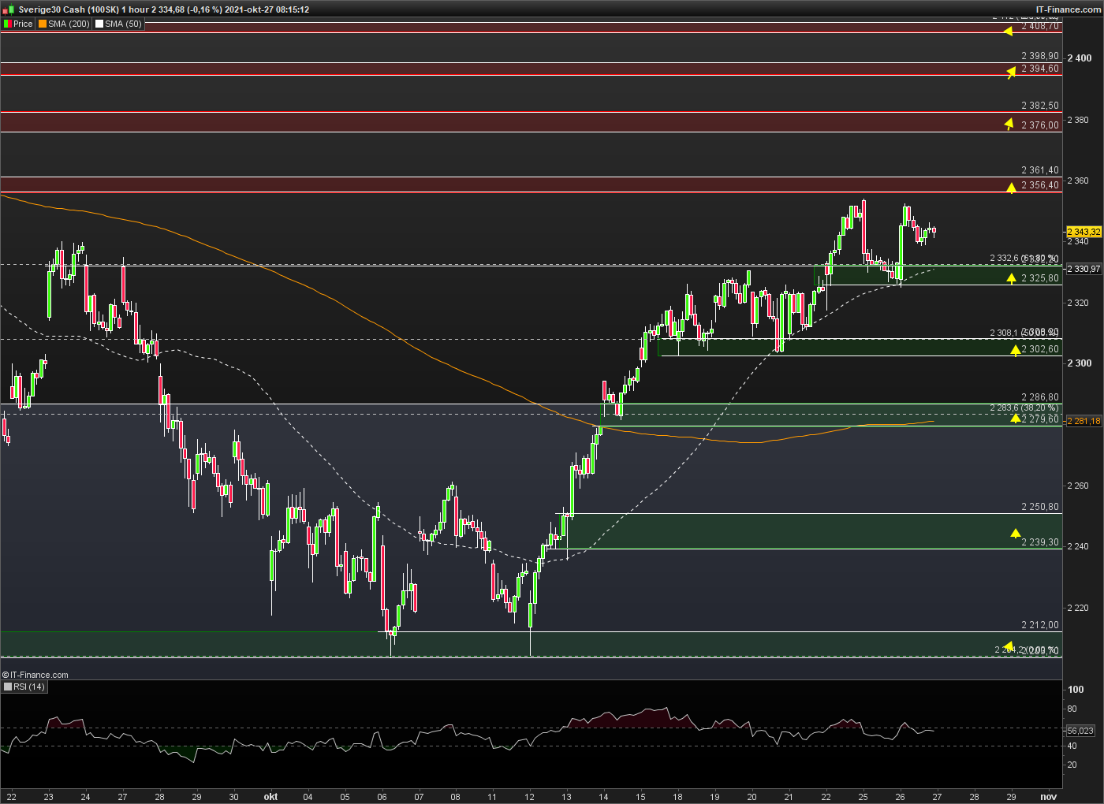The height and width of the screenshot is (804, 1104).
Task: Click the 2 382,50 level label
Action: 1040,106
